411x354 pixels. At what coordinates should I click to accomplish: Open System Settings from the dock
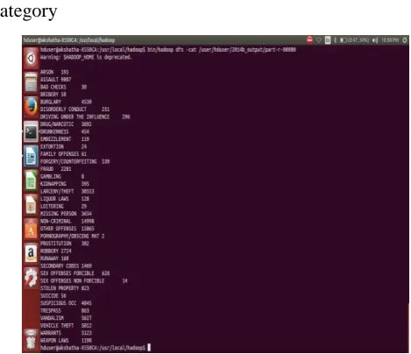click(31, 278)
